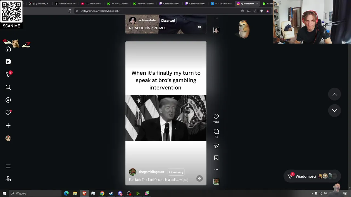This screenshot has width=351, height=197.
Task: Share the gambling intervention reel
Action: tap(216, 146)
